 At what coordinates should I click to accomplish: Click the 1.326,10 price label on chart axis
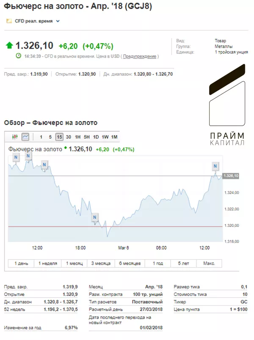[x=231, y=176]
